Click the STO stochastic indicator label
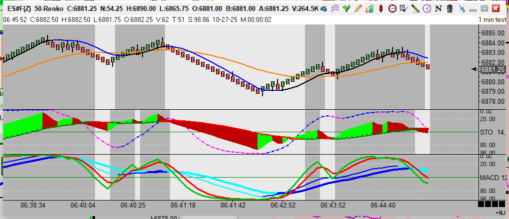 pyautogui.click(x=486, y=133)
